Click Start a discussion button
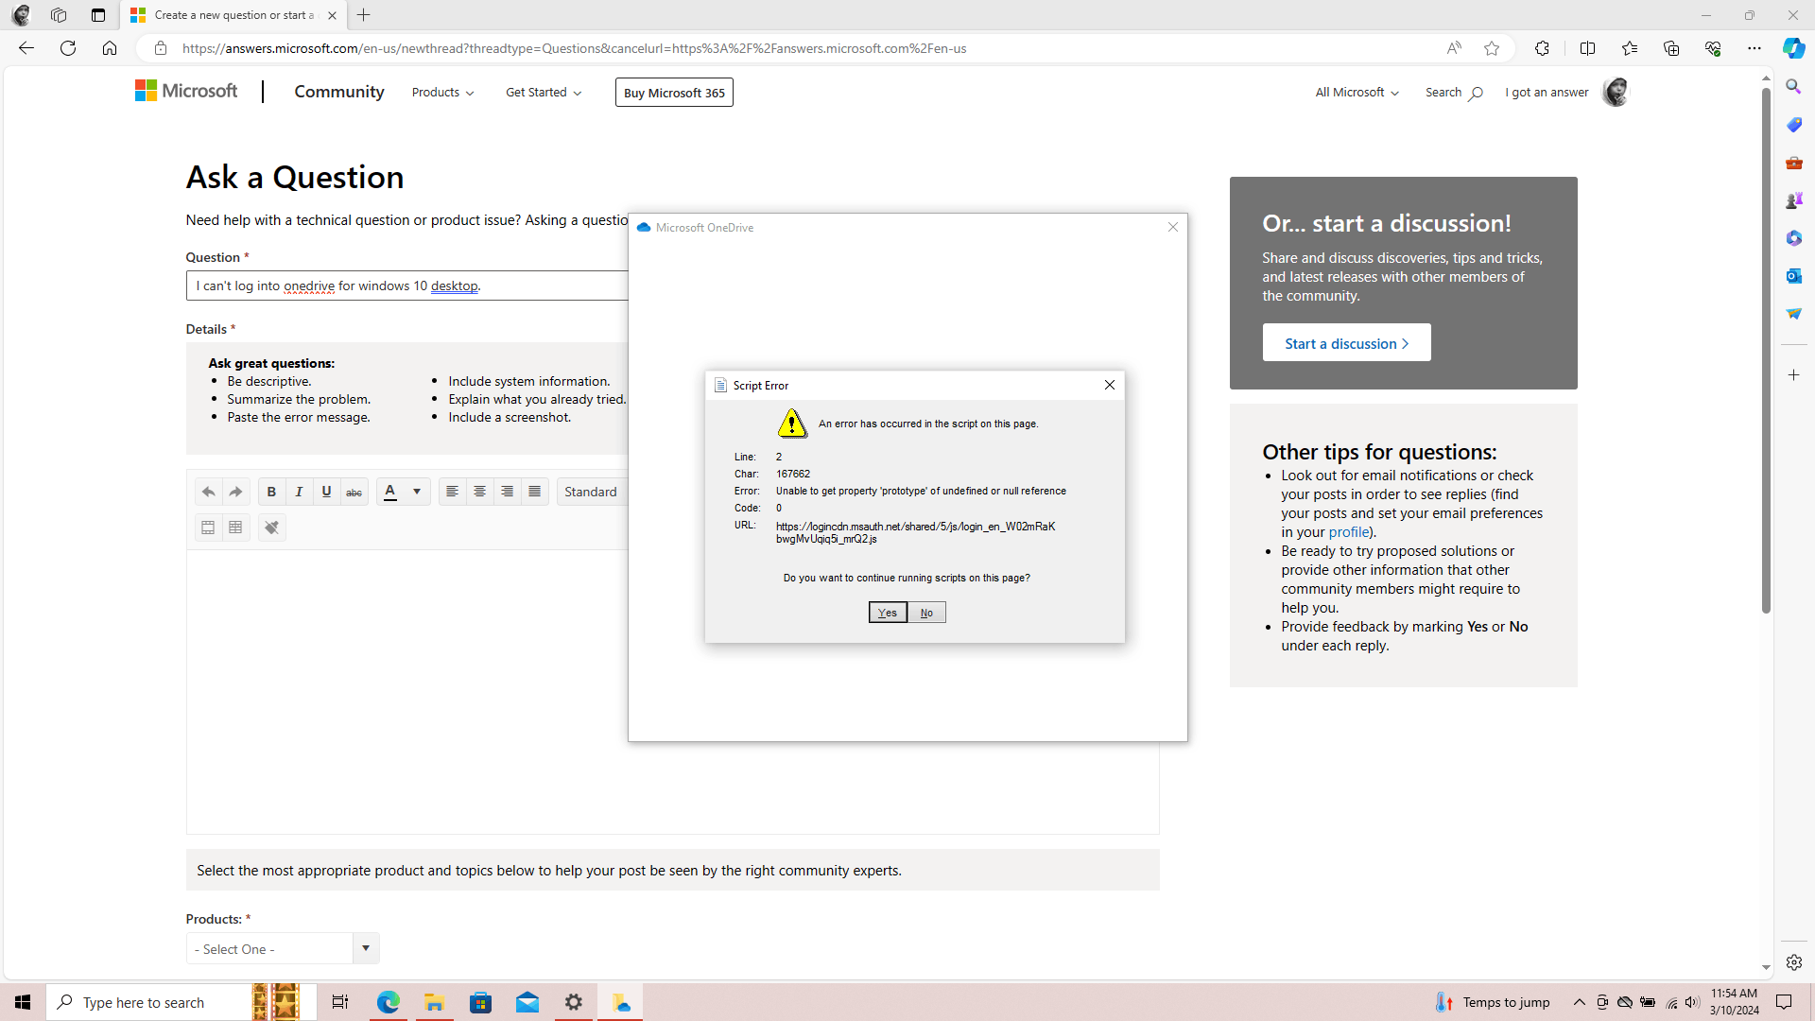 tap(1346, 343)
